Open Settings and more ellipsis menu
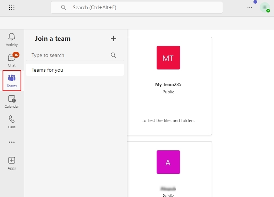 [250, 7]
